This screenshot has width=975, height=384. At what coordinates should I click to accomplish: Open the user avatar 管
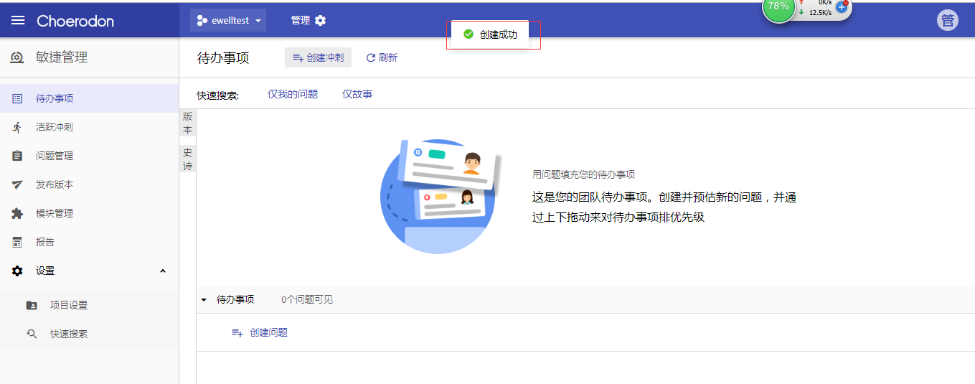tap(948, 20)
